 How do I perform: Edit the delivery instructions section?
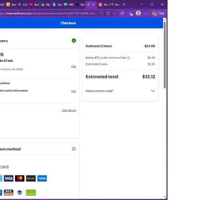(x=73, y=91)
